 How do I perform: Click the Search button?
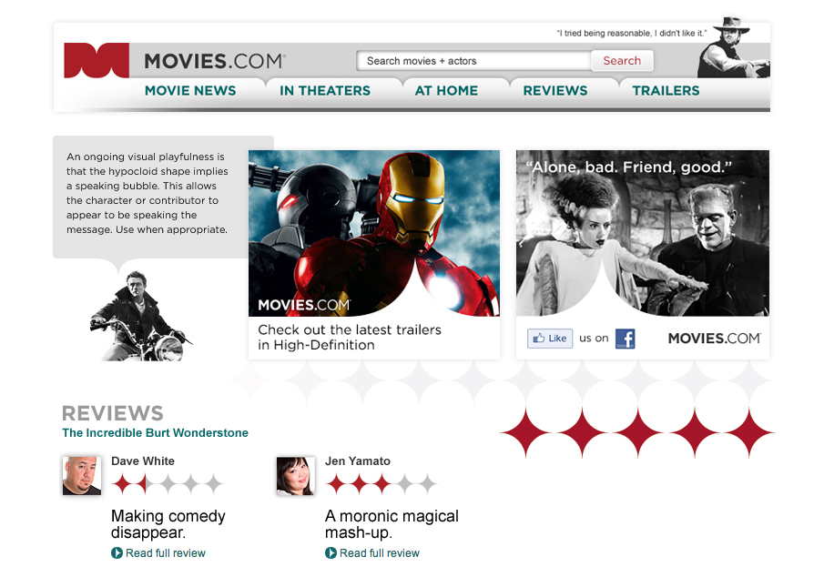click(x=622, y=61)
